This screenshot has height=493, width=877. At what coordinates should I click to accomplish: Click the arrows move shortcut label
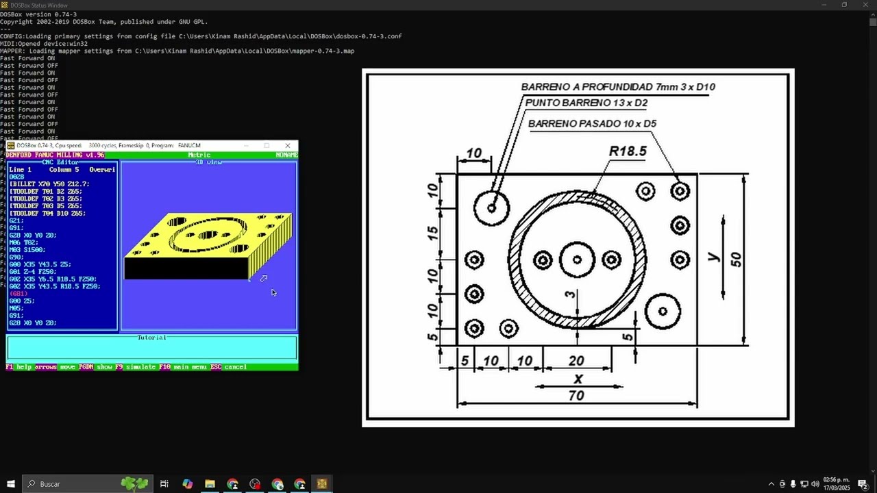tap(55, 367)
